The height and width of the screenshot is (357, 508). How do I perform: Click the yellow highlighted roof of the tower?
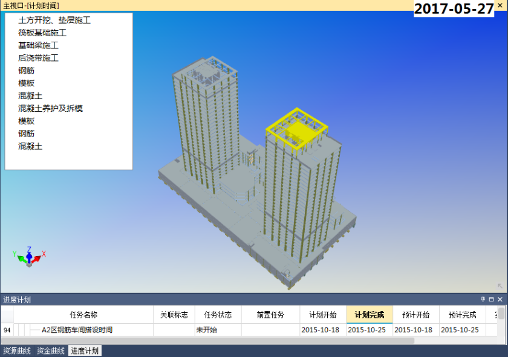point(297,129)
